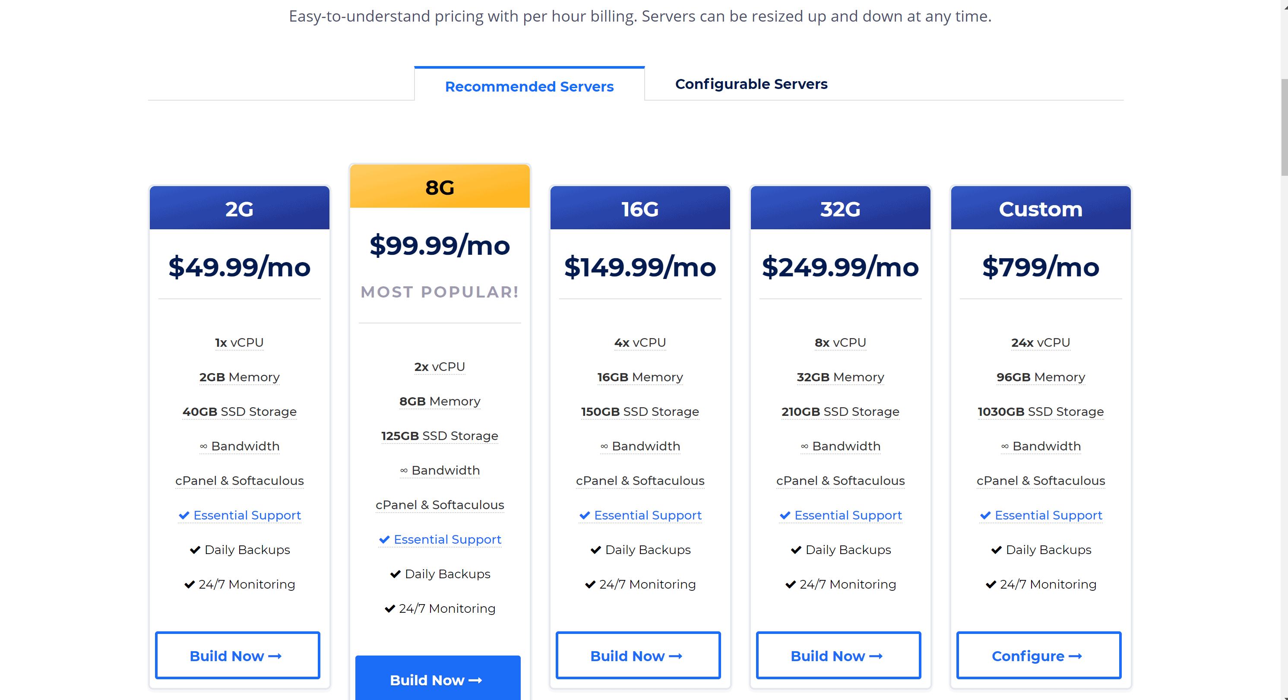Click the page's vertical scrollbar thumb
This screenshot has height=700, width=1288.
[x=1284, y=127]
